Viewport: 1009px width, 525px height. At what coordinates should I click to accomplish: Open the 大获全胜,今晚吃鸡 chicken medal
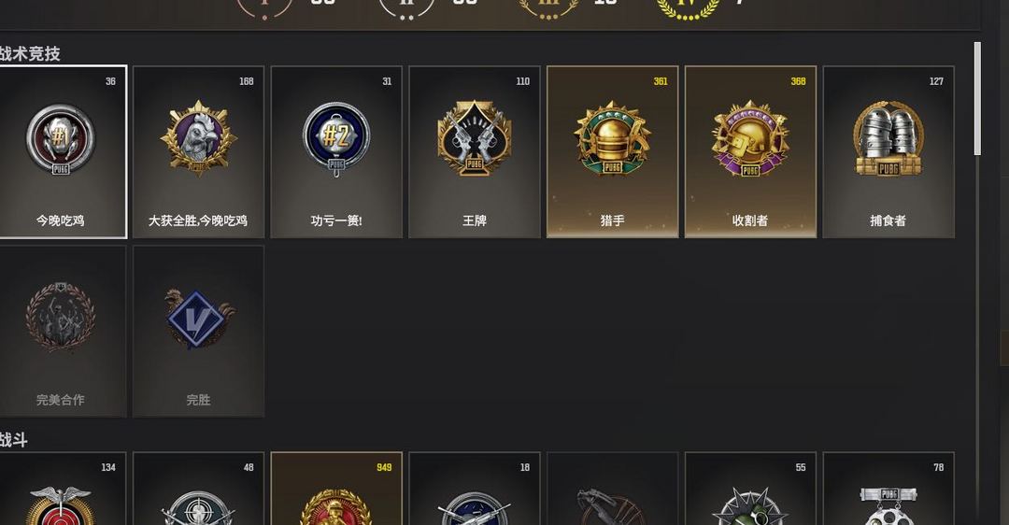[198, 152]
